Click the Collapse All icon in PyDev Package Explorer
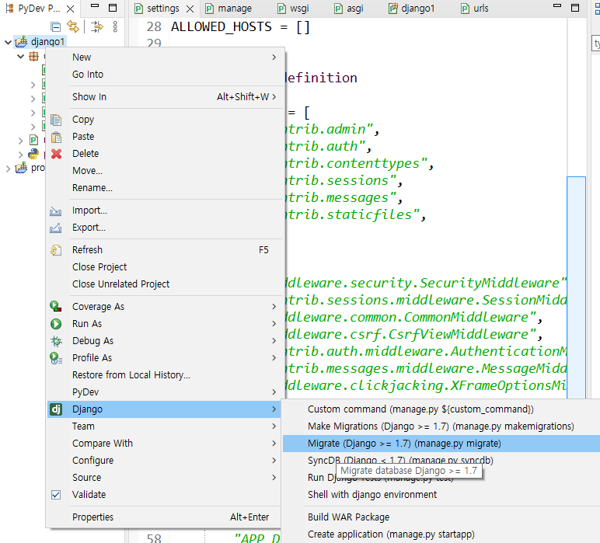 click(x=56, y=26)
